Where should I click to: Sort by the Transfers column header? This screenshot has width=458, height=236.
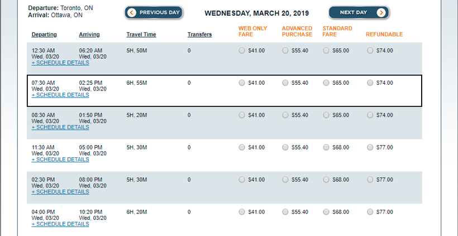(199, 35)
